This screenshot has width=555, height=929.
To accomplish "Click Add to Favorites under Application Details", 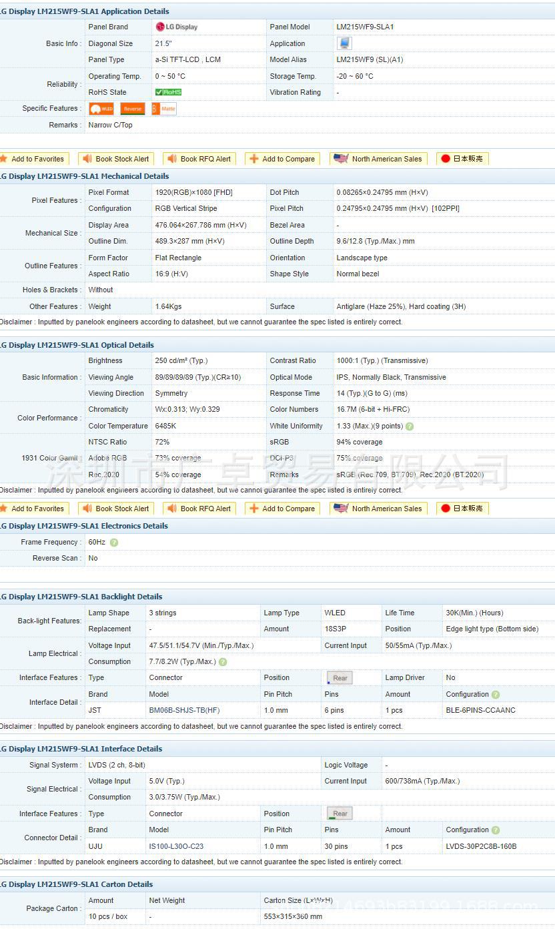I will pyautogui.click(x=33, y=159).
